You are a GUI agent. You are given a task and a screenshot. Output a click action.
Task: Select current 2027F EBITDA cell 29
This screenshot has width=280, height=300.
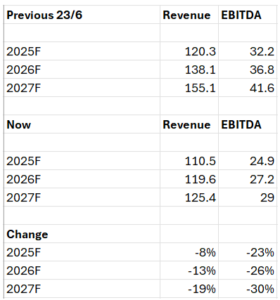coord(248,197)
